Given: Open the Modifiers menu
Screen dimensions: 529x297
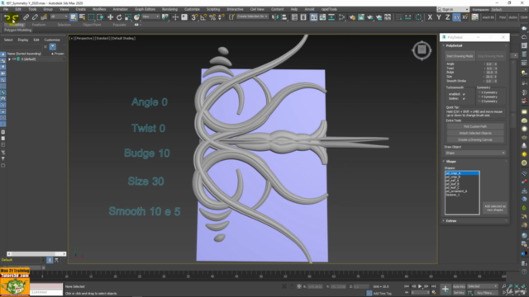Looking at the screenshot, I should coord(99,9).
